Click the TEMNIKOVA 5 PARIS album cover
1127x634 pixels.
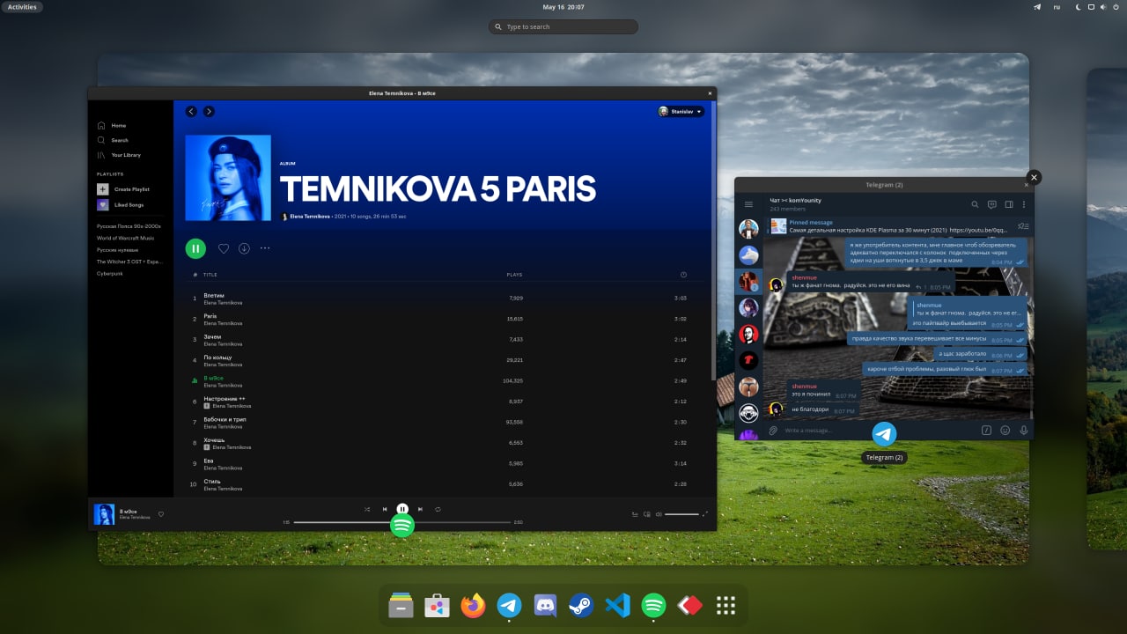pyautogui.click(x=228, y=178)
